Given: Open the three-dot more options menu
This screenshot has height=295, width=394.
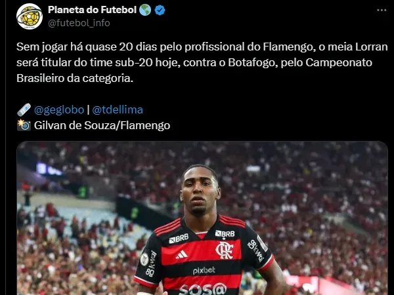Looking at the screenshot, I should 382,10.
